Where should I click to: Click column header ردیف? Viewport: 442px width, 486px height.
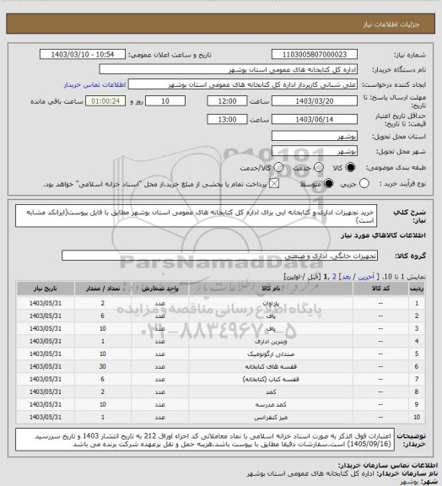(417, 289)
